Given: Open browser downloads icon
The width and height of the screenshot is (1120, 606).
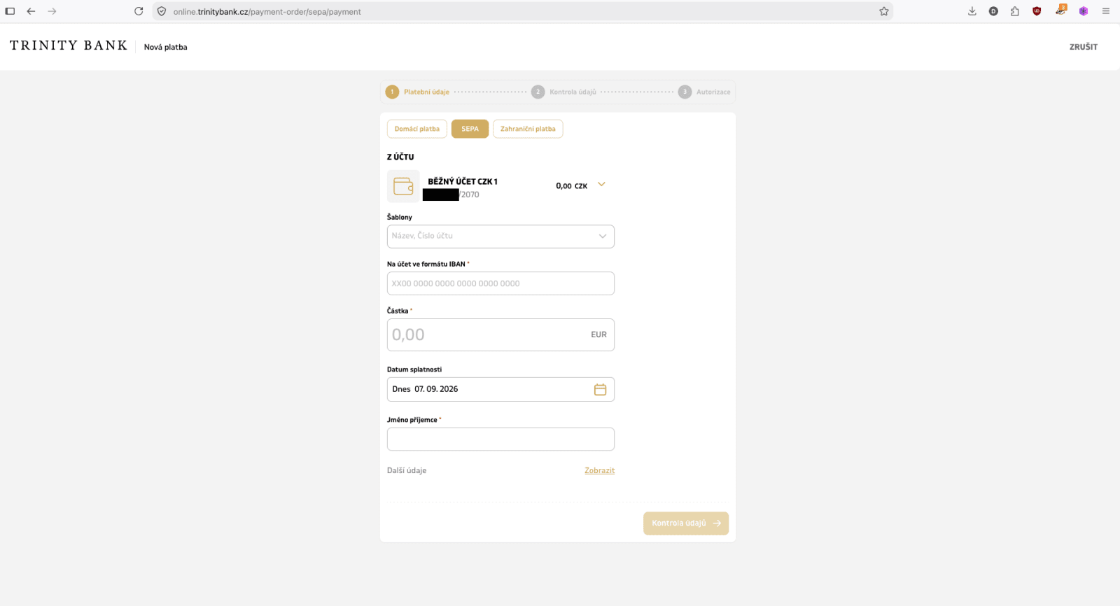Looking at the screenshot, I should 972,11.
